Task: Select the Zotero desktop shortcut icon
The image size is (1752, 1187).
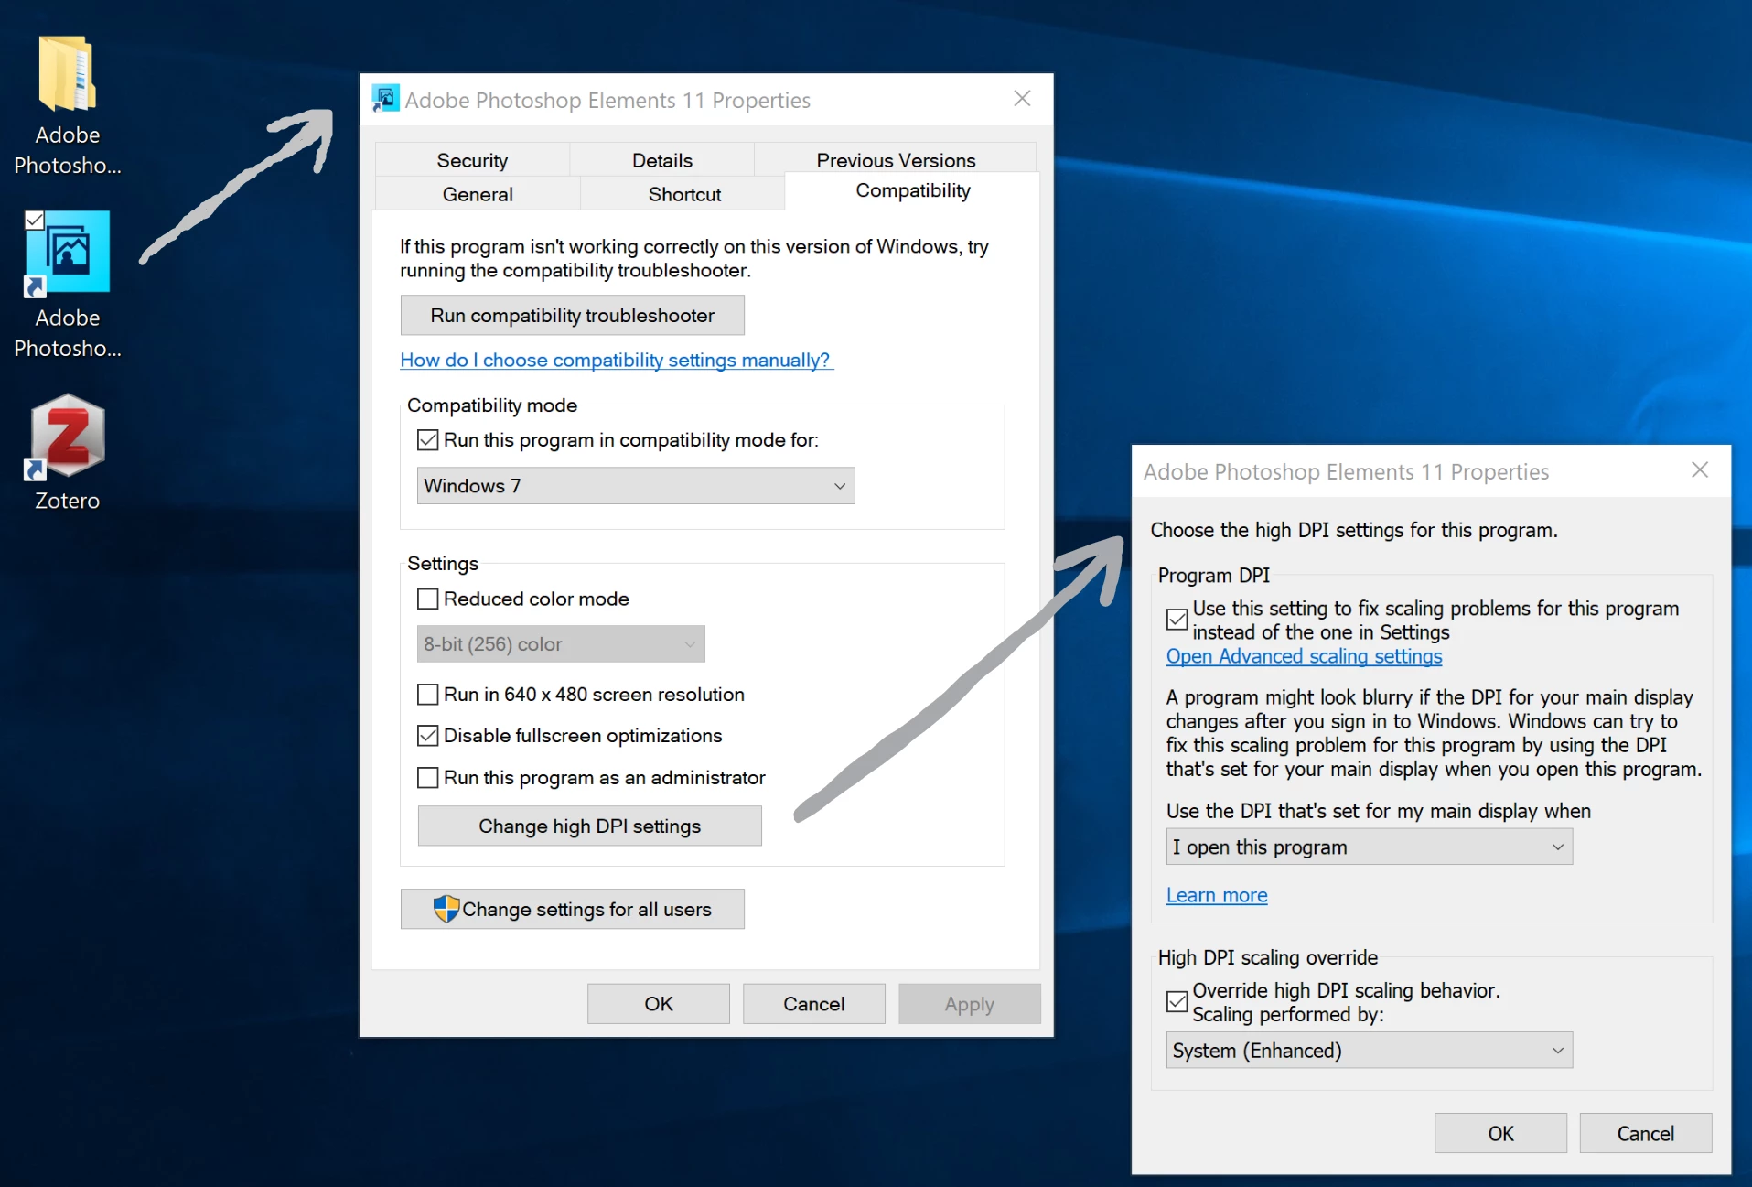Action: coord(67,437)
